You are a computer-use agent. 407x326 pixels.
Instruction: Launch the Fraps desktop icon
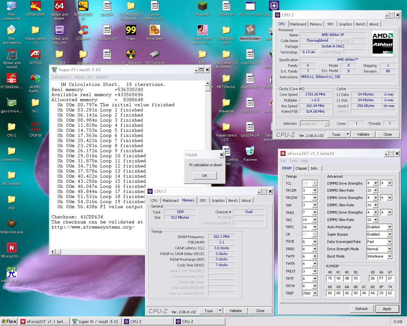(x=131, y=33)
